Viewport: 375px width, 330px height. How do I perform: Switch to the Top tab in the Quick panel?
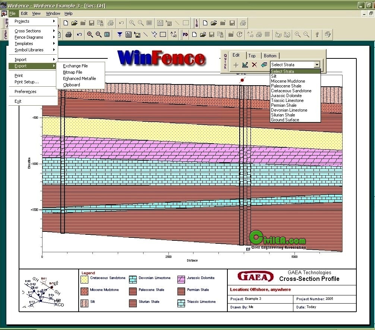coord(252,55)
